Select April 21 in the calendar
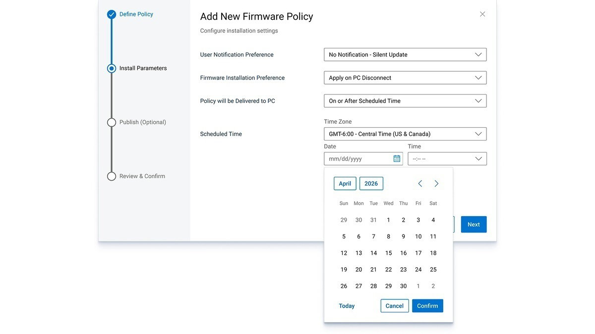595x334 pixels. pyautogui.click(x=374, y=270)
